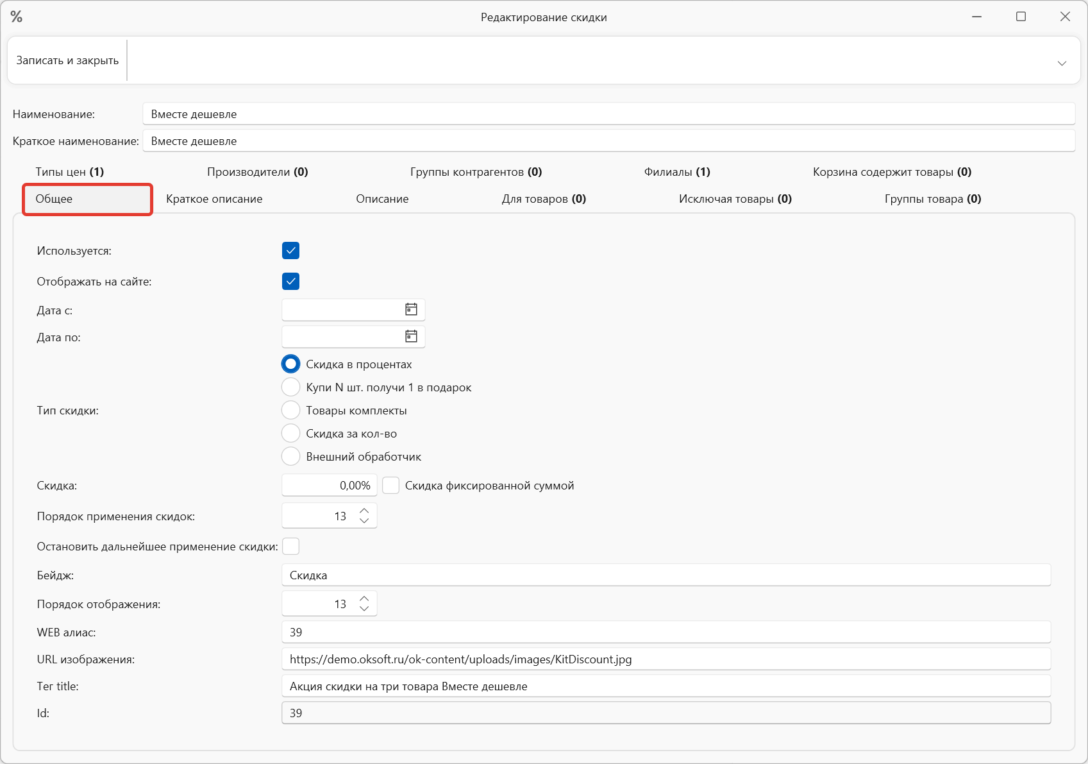Decrease Порядок отображения value with down arrow

(364, 609)
